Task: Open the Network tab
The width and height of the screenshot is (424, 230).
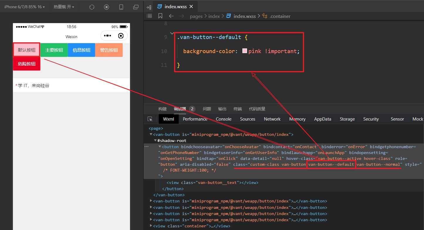Action: (x=272, y=119)
